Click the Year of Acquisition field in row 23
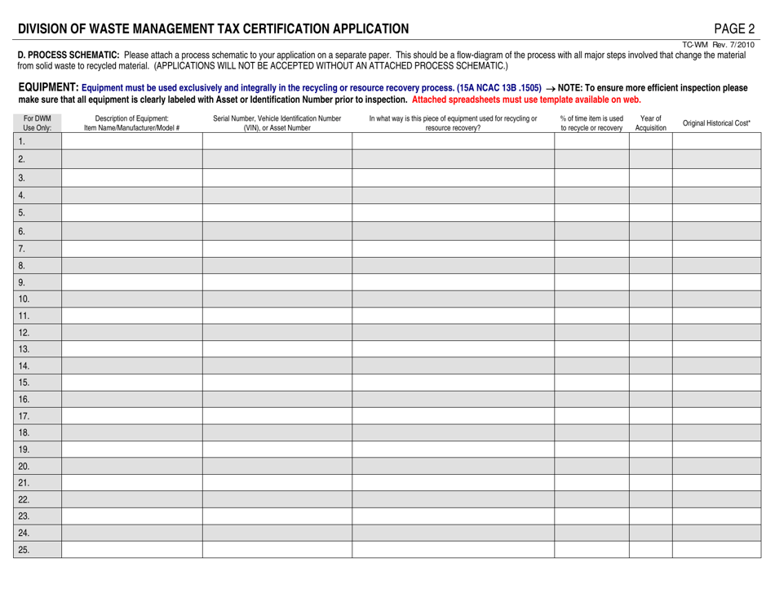775x598 pixels. pyautogui.click(x=650, y=516)
